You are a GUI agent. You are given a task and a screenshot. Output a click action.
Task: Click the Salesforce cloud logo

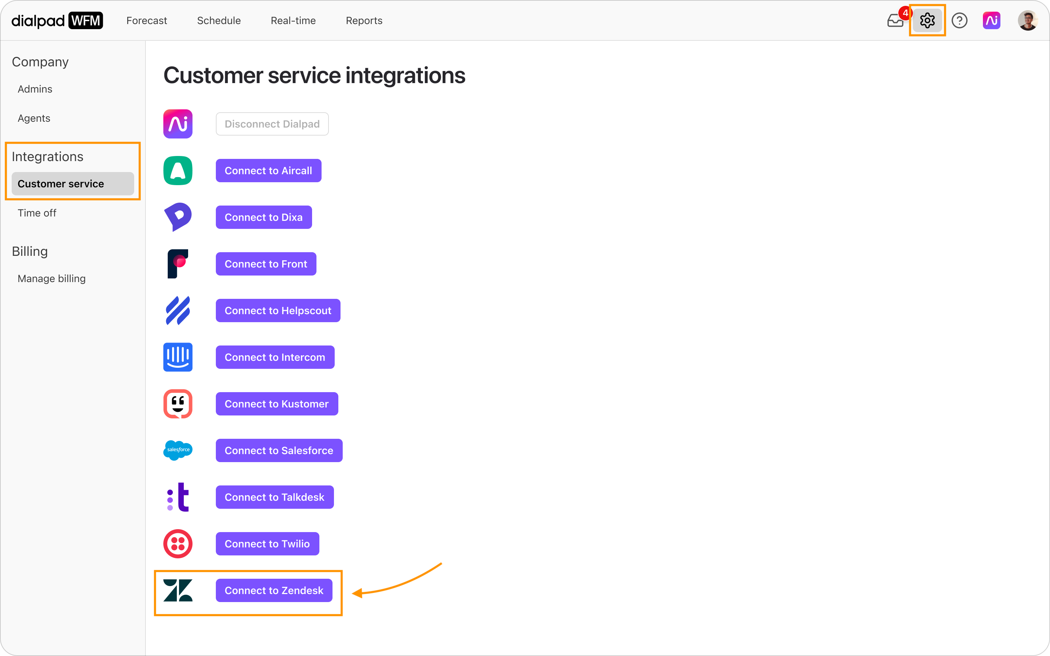coord(178,450)
